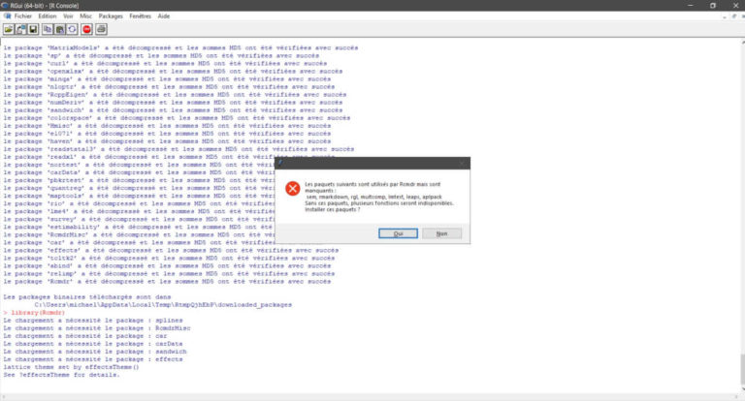Open the Fichier menu
Image resolution: width=745 pixels, height=401 pixels.
pos(22,16)
